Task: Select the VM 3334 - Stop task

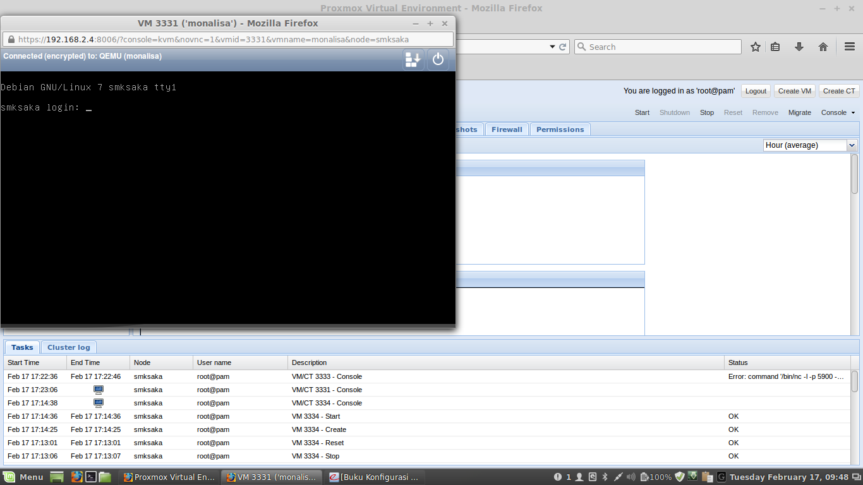Action: tap(427, 456)
